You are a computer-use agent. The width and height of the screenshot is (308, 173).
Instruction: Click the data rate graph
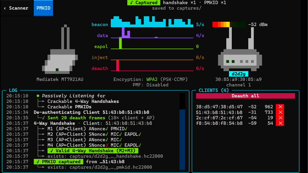[152, 33]
